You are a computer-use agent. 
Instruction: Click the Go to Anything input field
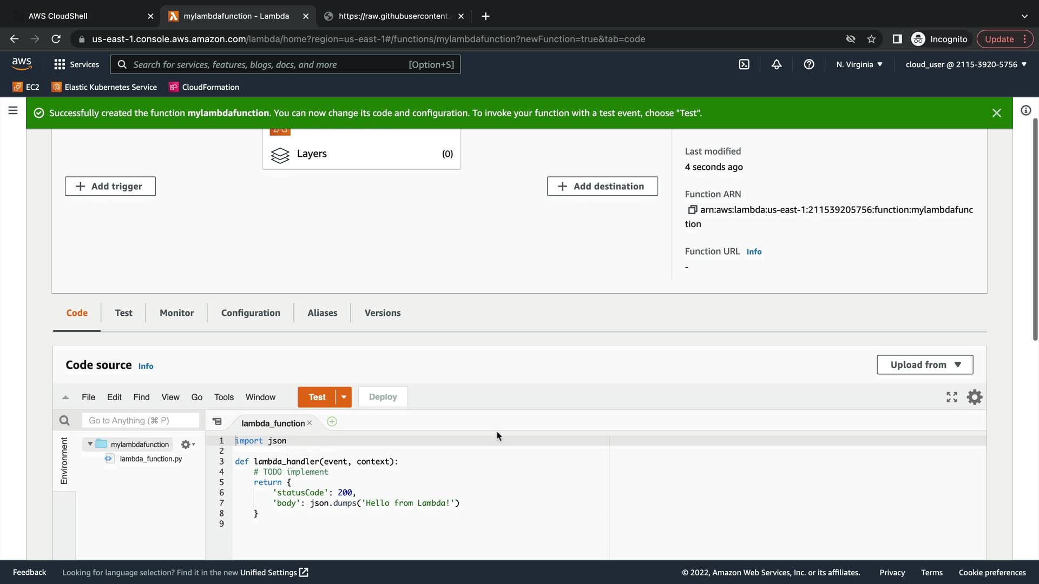(x=140, y=421)
